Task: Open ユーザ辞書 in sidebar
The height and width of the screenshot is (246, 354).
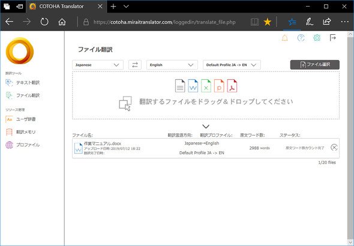Action: coord(20,119)
